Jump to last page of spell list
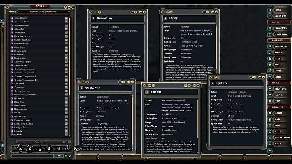 click(x=70, y=142)
